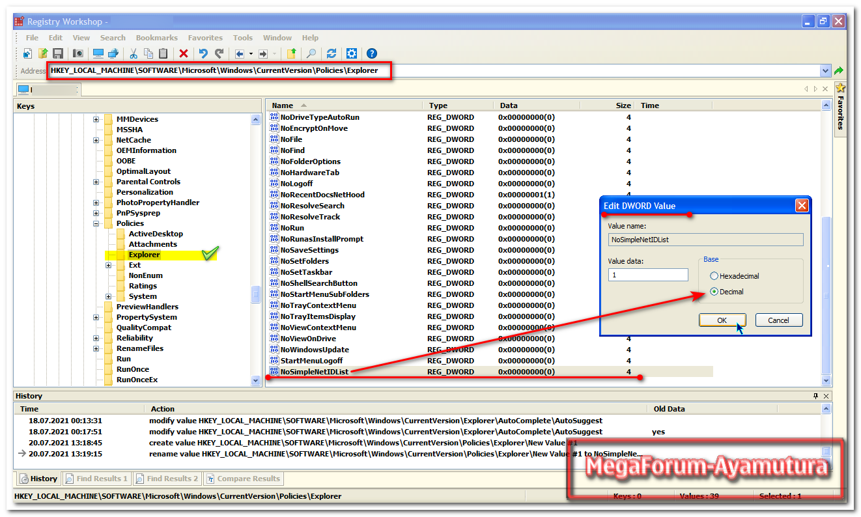This screenshot has height=517, width=861.
Task: Close the Edit DWORD Value dialog
Action: coord(802,206)
